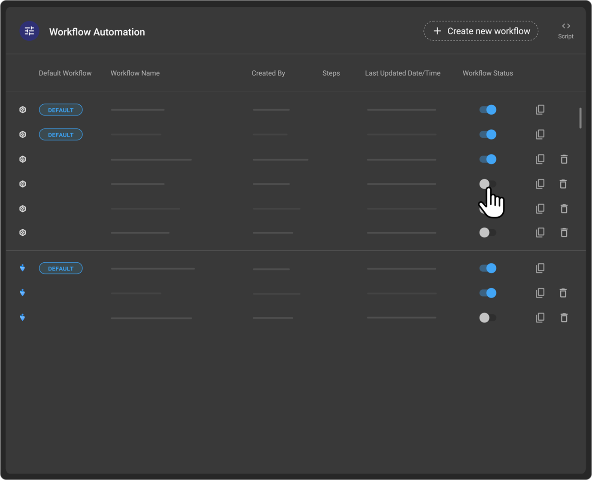Viewport: 592px width, 480px height.
Task: Click the Workflow Automation app logo icon
Action: (29, 31)
